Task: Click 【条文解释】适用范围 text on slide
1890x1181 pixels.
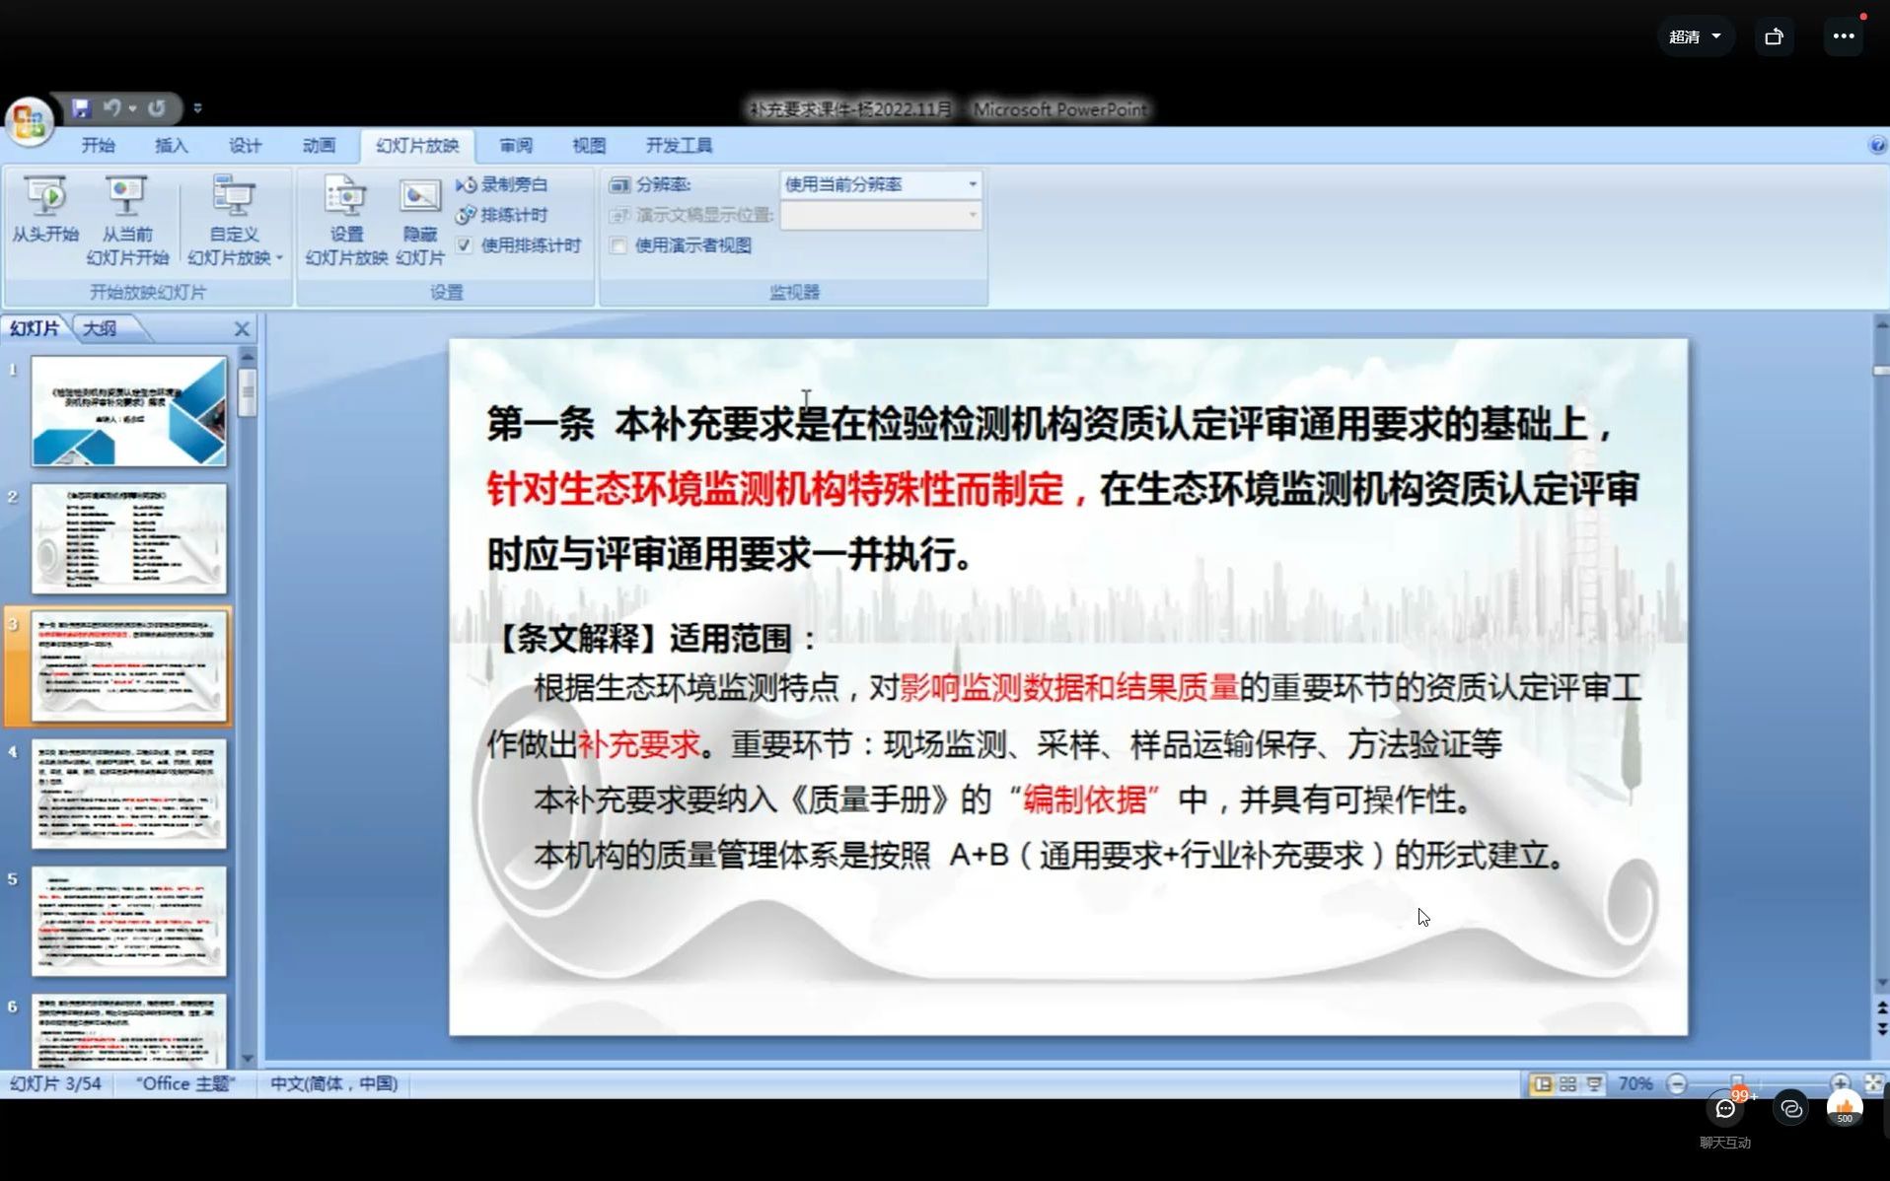Action: pos(654,638)
